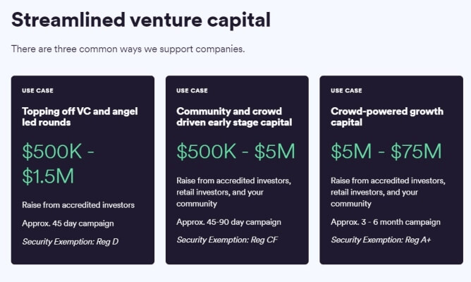Click the $5M - $75M amount

pos(386,151)
